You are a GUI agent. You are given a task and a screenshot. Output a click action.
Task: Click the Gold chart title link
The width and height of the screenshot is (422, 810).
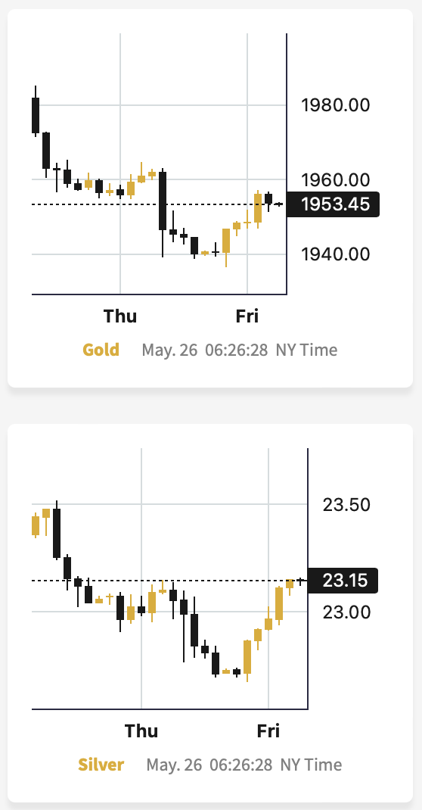pyautogui.click(x=101, y=350)
